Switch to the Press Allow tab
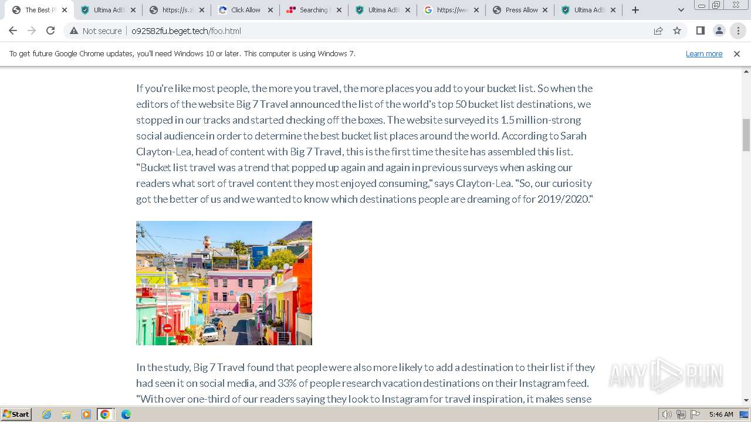The height and width of the screenshot is (422, 751). 520,10
